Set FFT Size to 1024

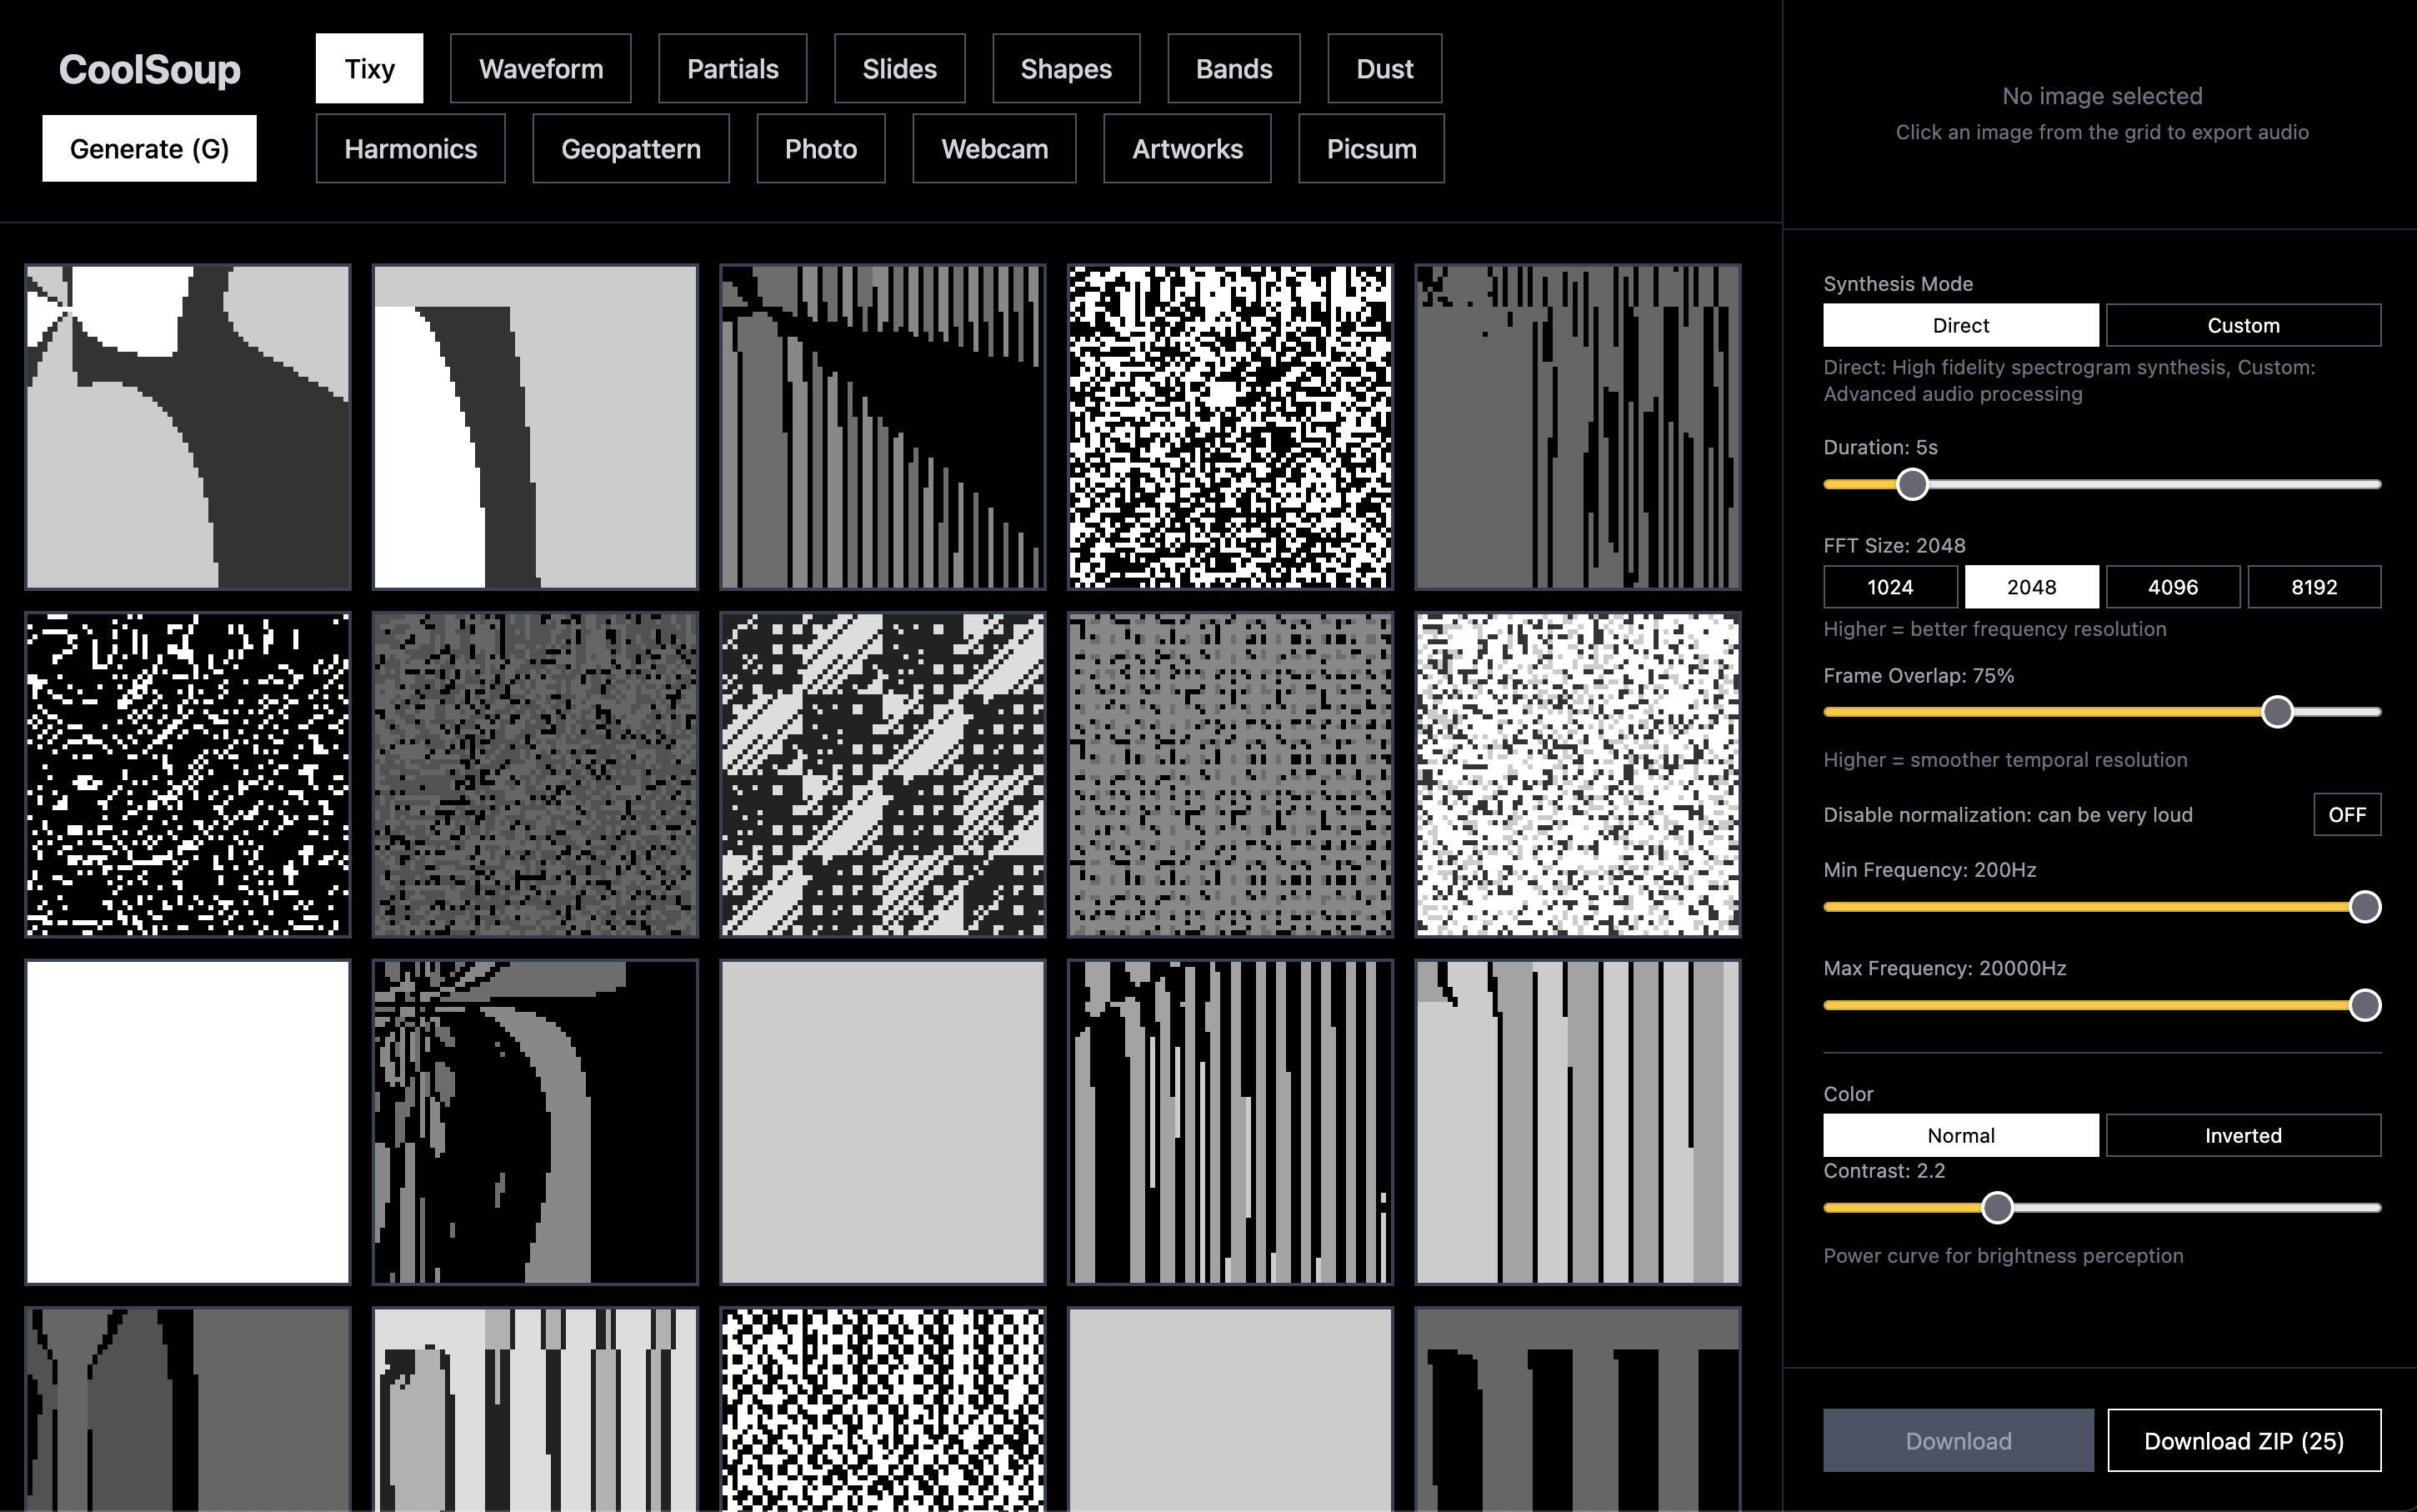point(1891,587)
